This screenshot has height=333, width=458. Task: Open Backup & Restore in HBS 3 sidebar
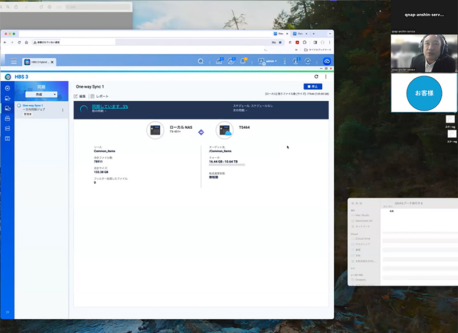pyautogui.click(x=7, y=98)
